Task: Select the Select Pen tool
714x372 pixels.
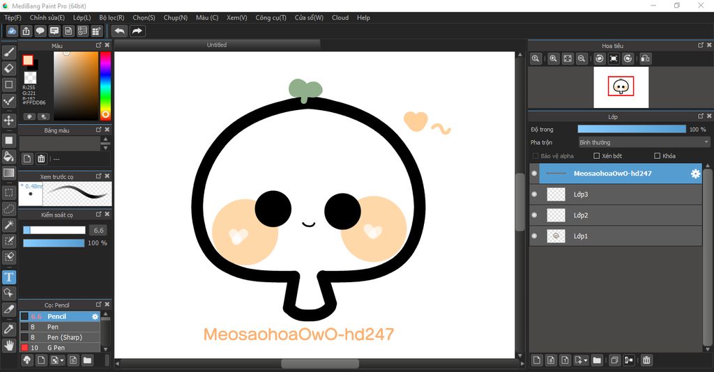Action: point(8,240)
